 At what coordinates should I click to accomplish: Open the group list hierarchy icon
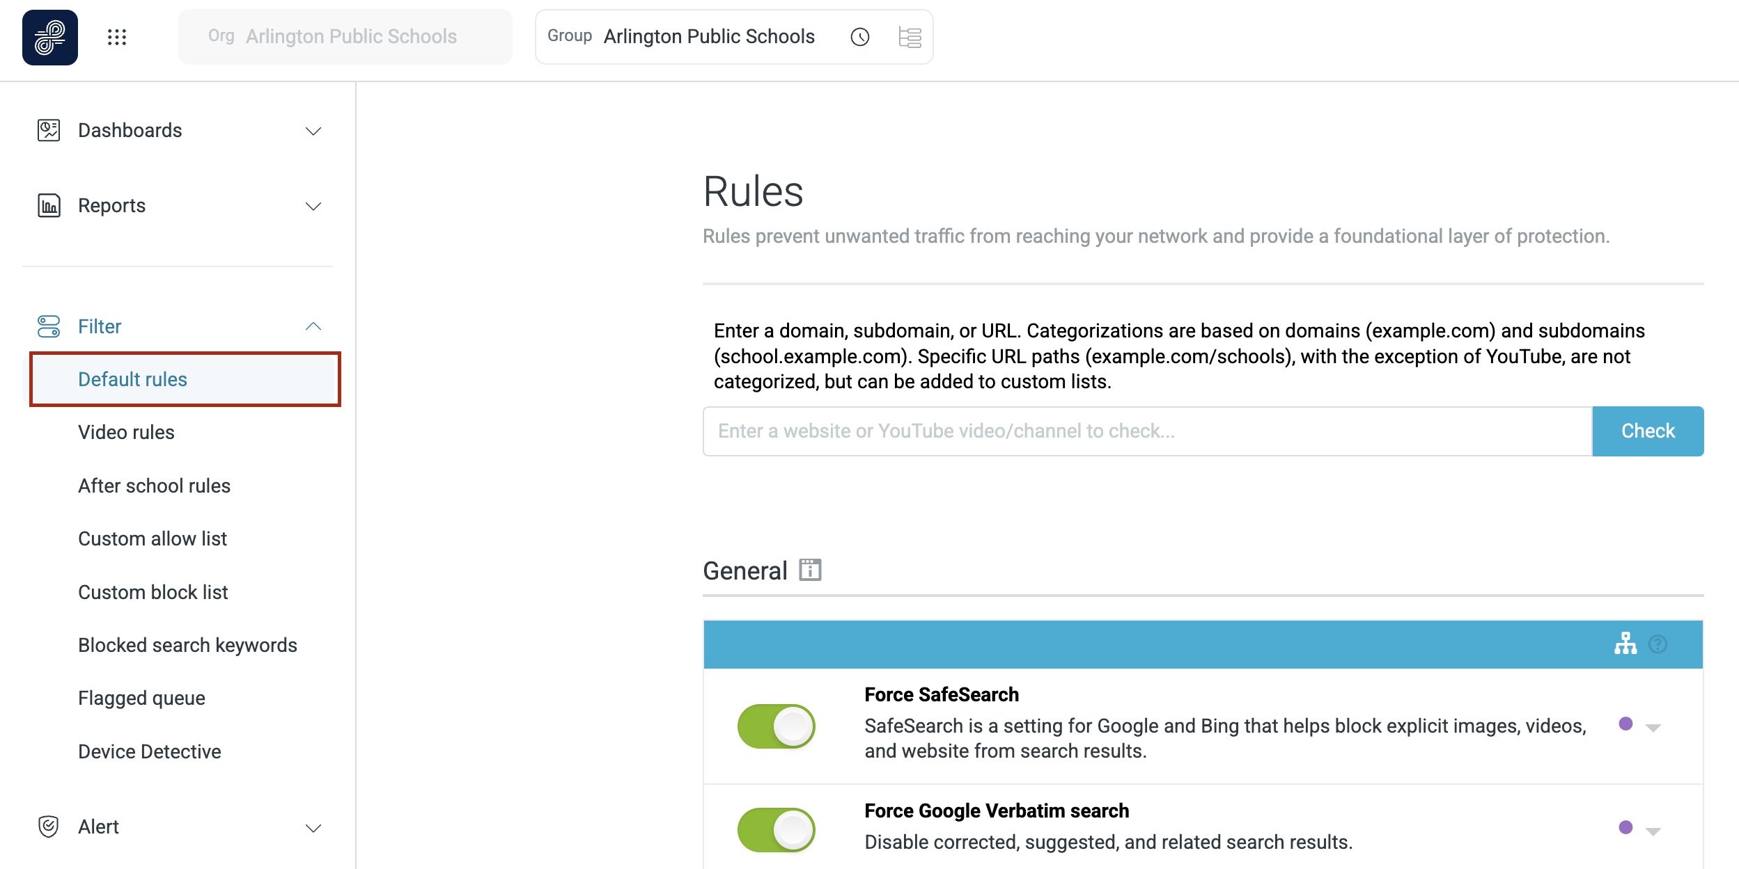[x=910, y=37]
